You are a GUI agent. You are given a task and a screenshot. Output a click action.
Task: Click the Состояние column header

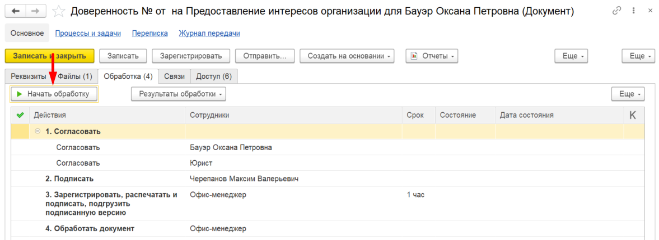465,115
